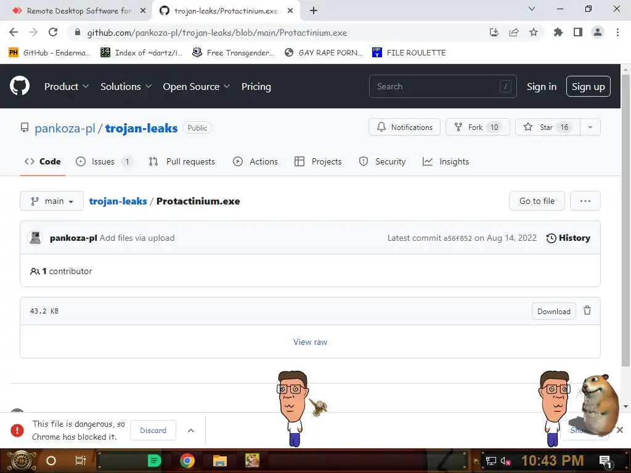The height and width of the screenshot is (473, 631).
Task: Open trojan-leaks link in repo title
Action: point(141,128)
